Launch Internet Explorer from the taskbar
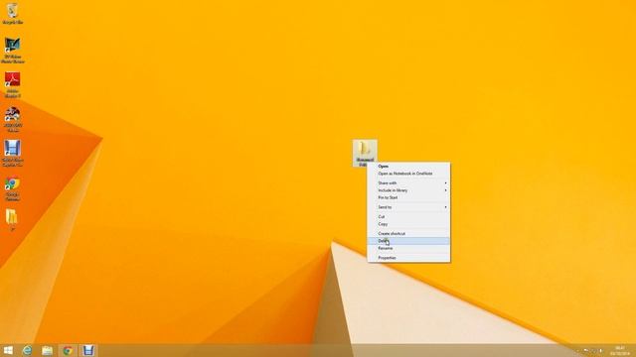Screen dimensions: 636x357 (x=27, y=350)
